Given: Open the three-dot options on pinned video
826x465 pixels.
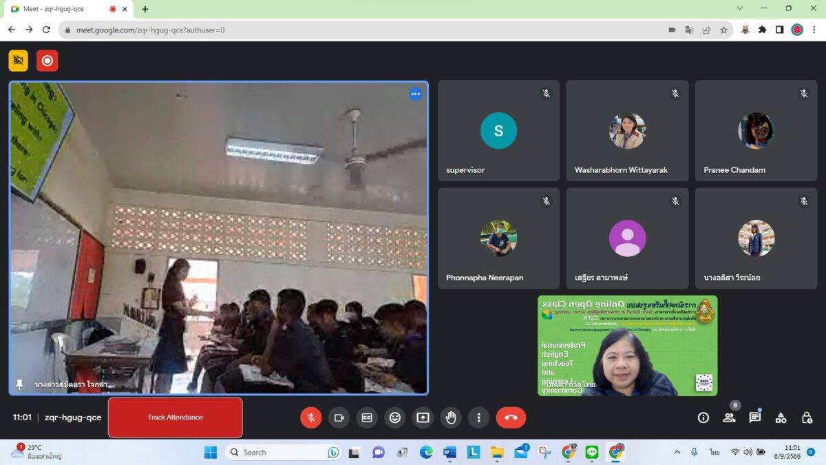Looking at the screenshot, I should (415, 94).
